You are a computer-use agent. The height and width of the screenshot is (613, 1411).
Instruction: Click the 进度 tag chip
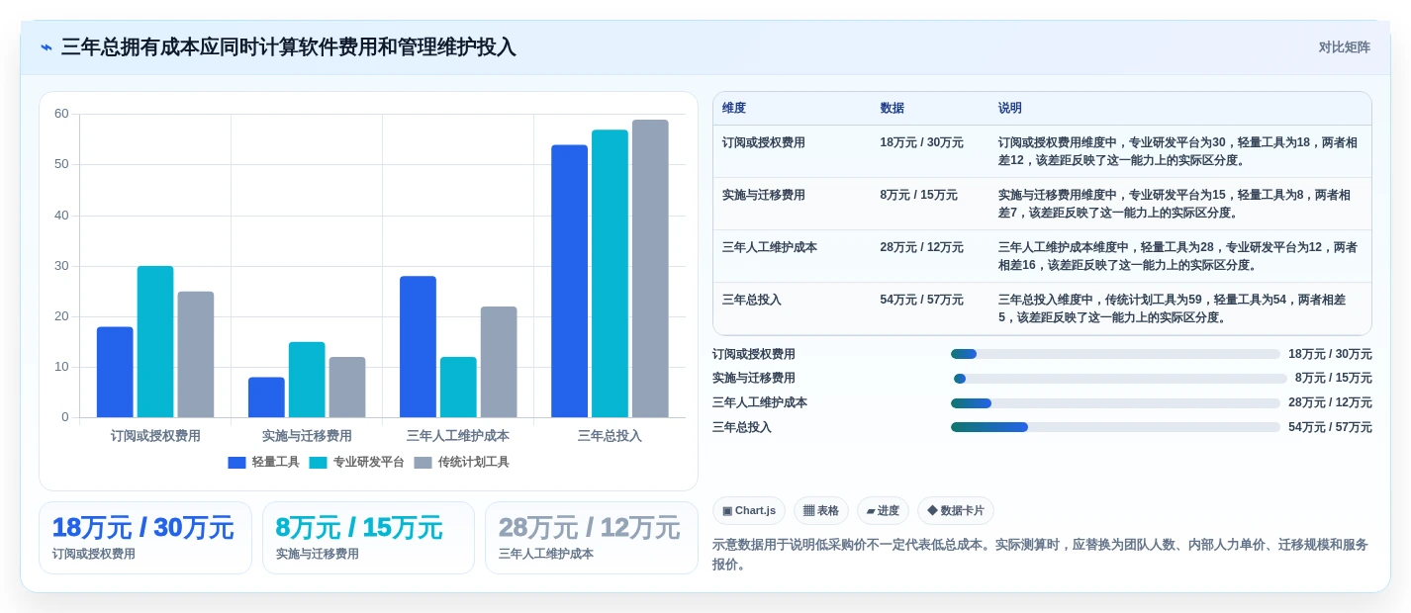883,510
